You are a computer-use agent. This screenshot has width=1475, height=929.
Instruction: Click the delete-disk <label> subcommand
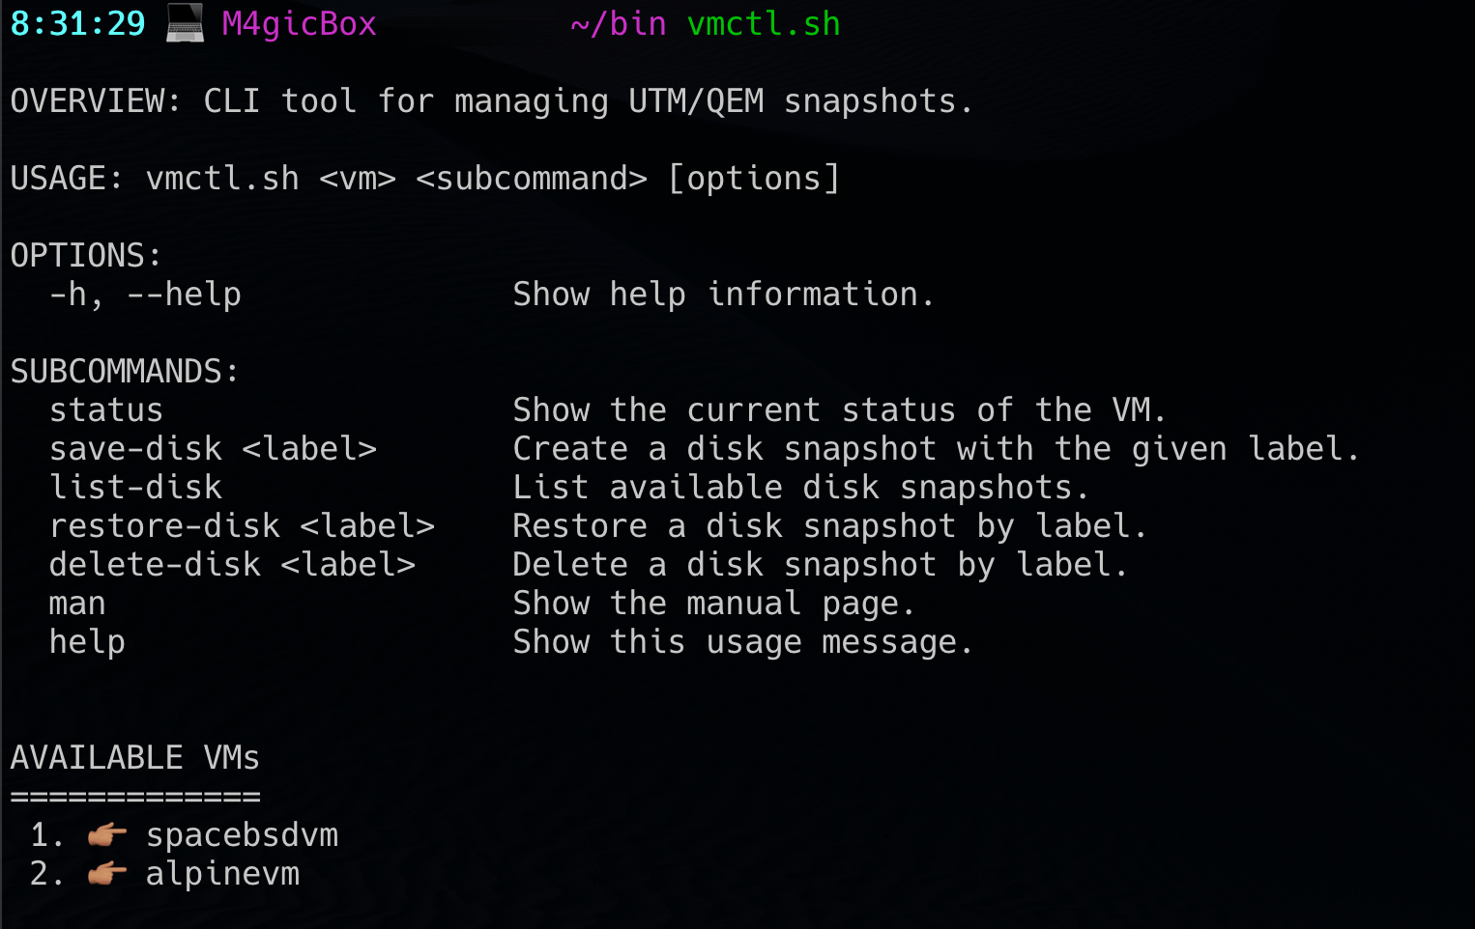click(x=232, y=564)
